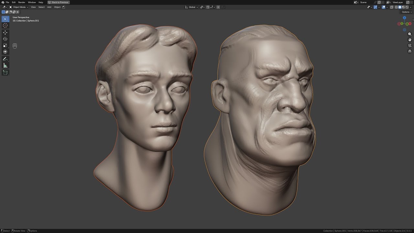Open snapping options dropdown
Image resolution: width=414 pixels, height=233 pixels.
212,7
